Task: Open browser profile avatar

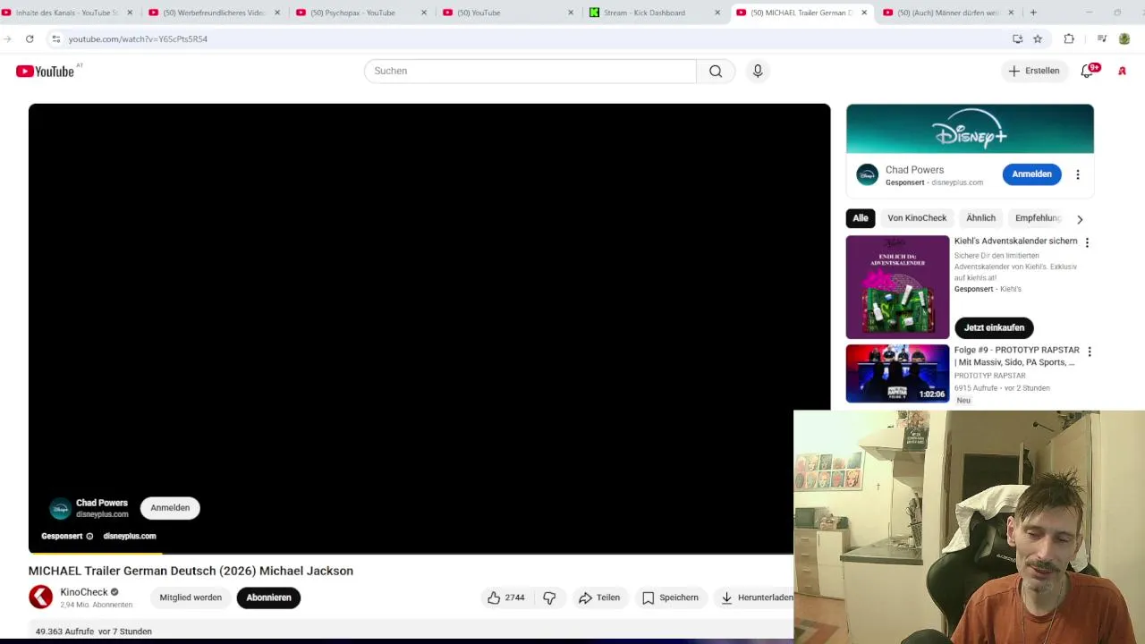Action: (x=1124, y=38)
